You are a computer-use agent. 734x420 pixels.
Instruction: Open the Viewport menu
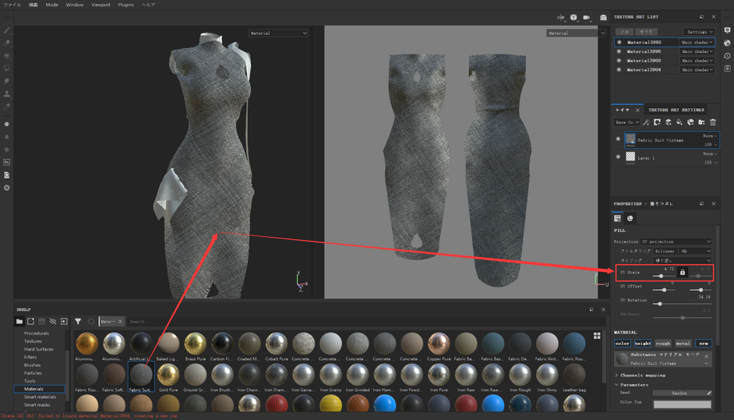point(101,5)
